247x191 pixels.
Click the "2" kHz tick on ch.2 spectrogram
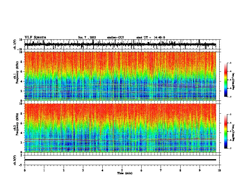pos(22,143)
